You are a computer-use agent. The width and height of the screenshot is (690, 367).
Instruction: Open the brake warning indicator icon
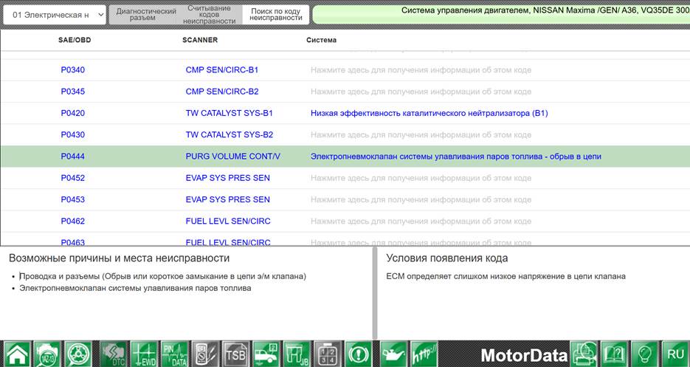[359, 354]
